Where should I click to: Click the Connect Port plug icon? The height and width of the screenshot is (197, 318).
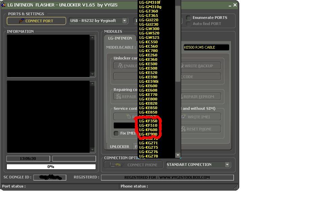(22, 21)
